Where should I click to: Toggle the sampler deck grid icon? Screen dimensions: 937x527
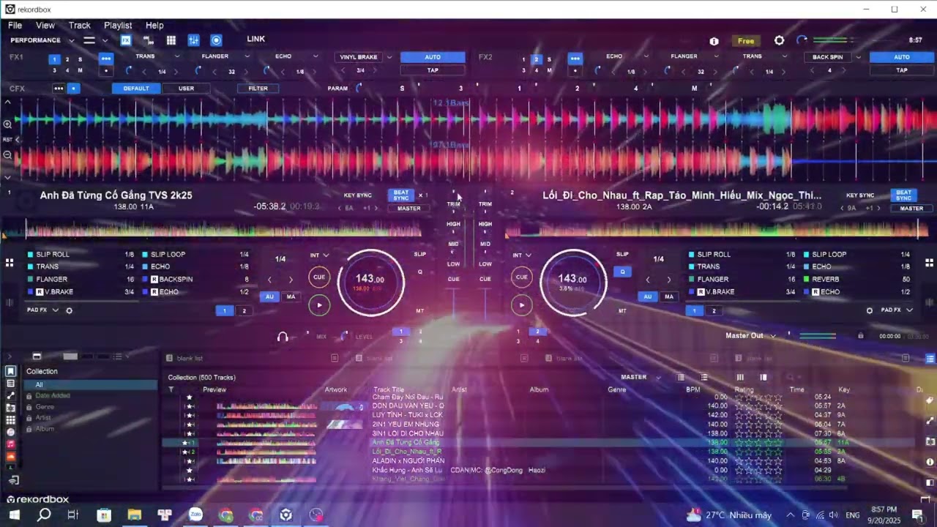pos(171,40)
